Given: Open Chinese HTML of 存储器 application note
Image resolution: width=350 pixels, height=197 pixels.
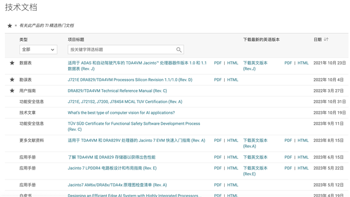Looking at the screenshot, I should pos(232,157).
